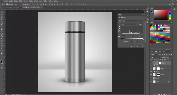Open the preset dropdown in Properties panel

point(132,21)
